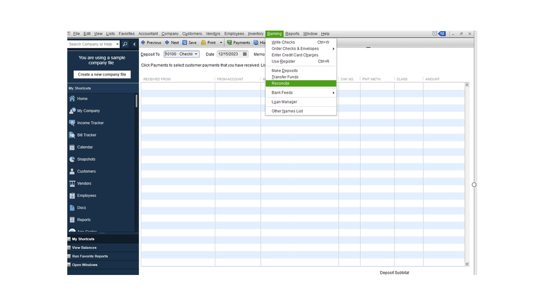Click Reconcile in the Banking menu

[301, 83]
